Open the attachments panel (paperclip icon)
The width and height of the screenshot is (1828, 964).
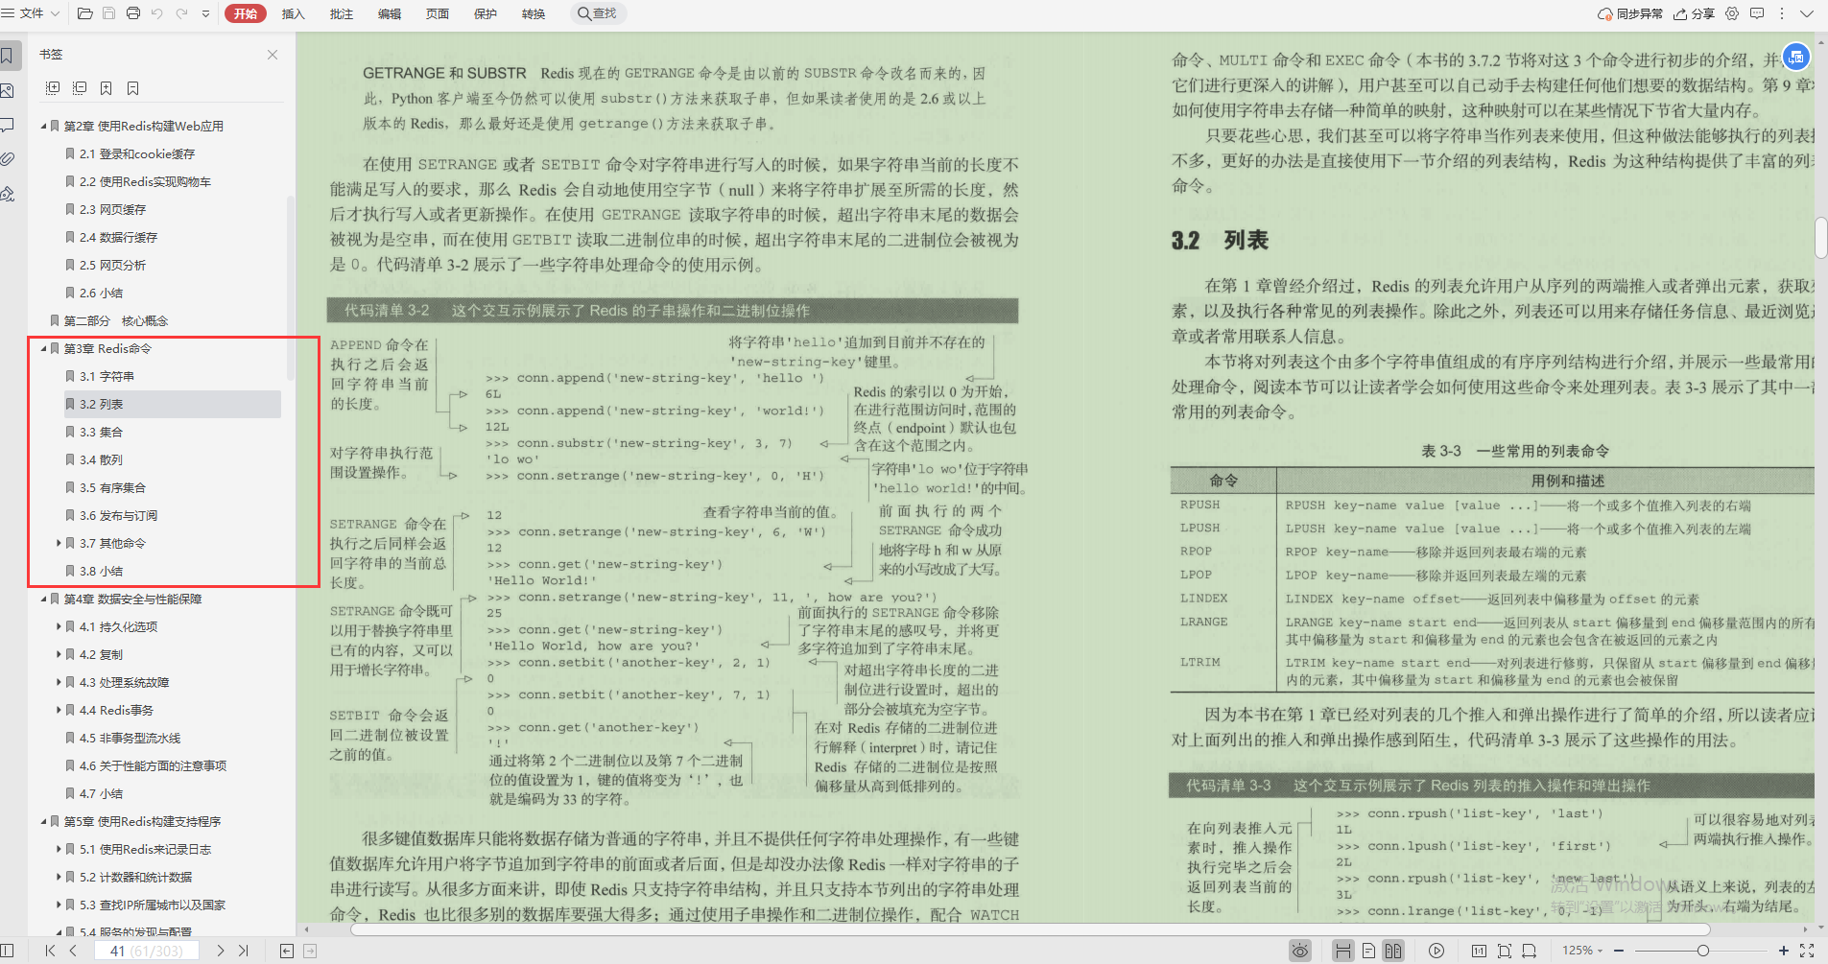click(x=10, y=159)
